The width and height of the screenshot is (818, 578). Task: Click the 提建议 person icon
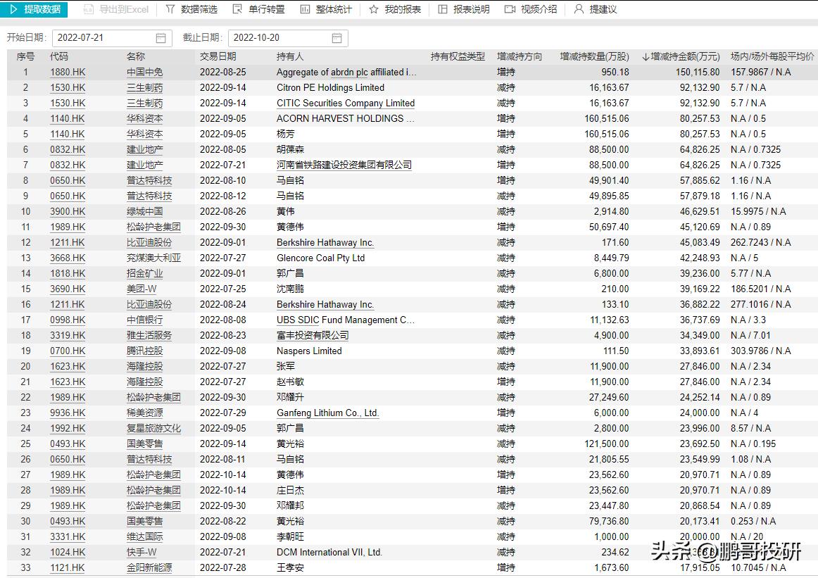coord(578,11)
